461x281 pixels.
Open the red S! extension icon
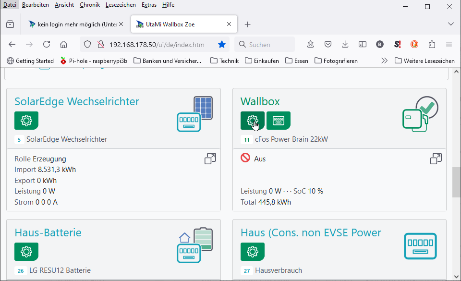click(x=397, y=44)
